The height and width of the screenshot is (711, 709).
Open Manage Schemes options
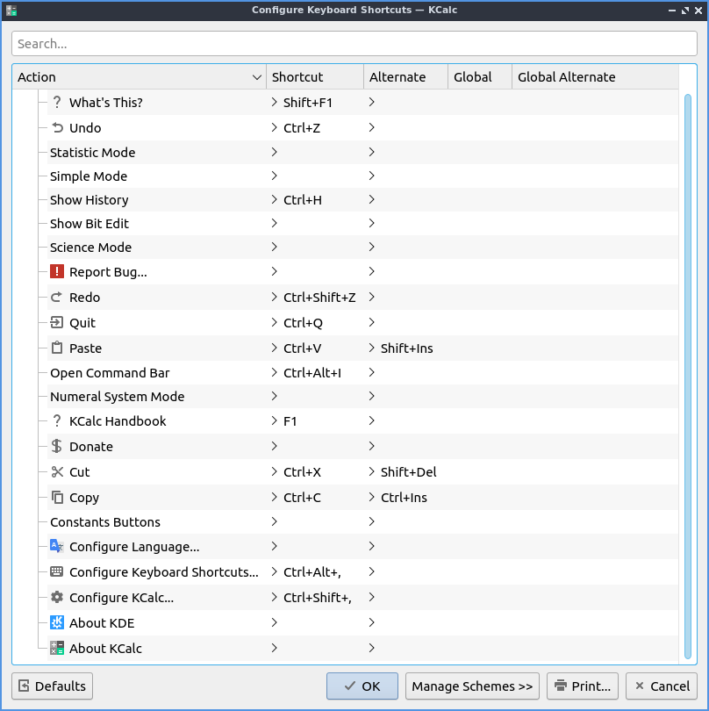(472, 686)
